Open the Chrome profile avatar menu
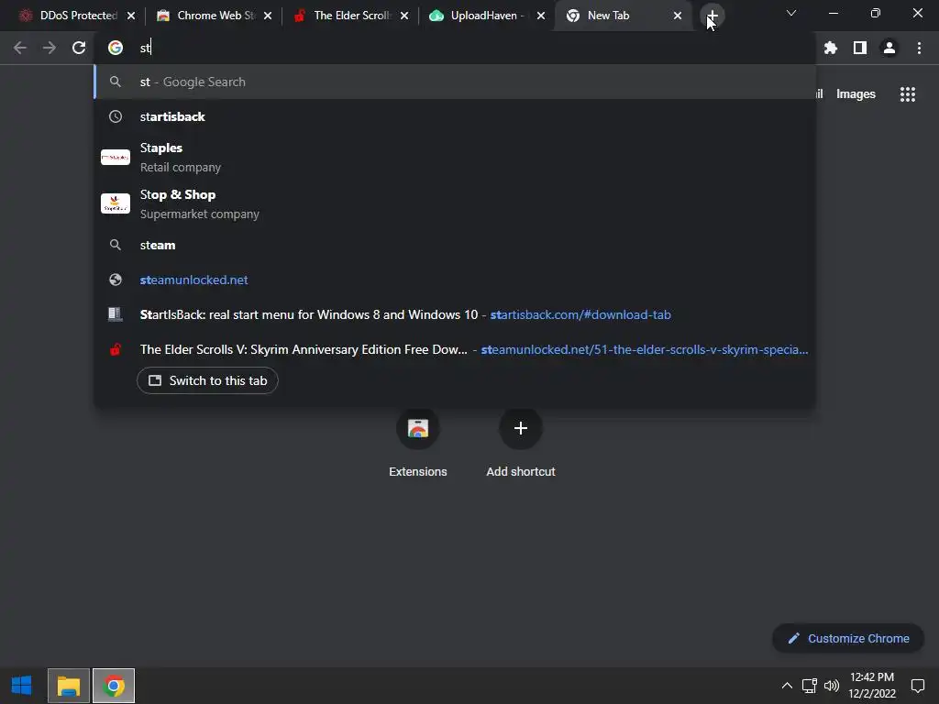The image size is (939, 704). (x=889, y=48)
